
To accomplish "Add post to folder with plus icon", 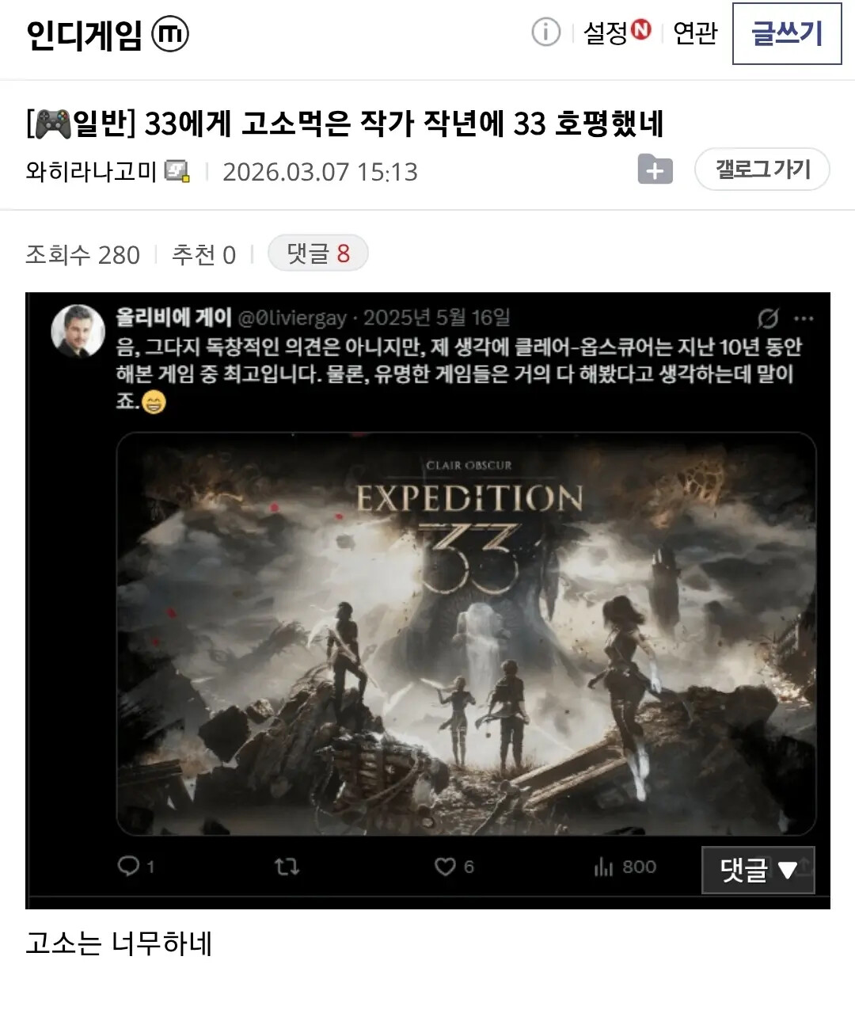I will [x=655, y=169].
